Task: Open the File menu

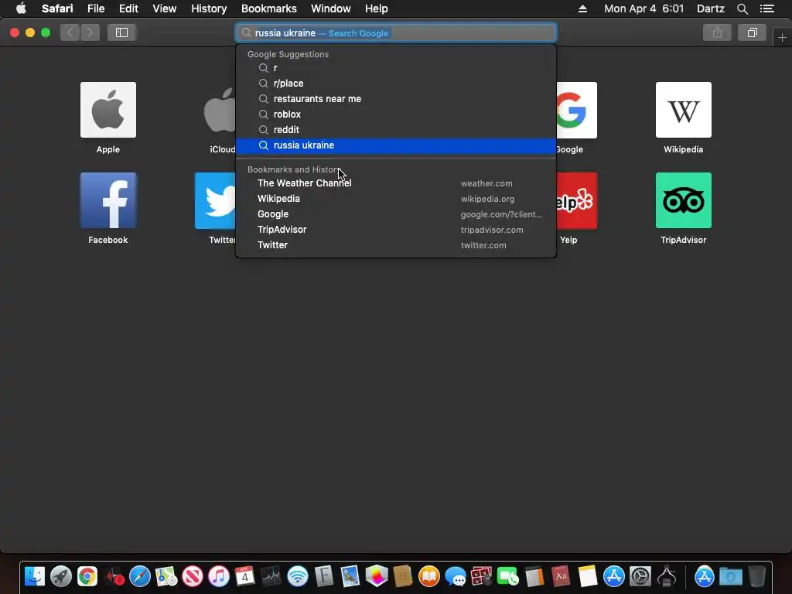Action: 95,9
